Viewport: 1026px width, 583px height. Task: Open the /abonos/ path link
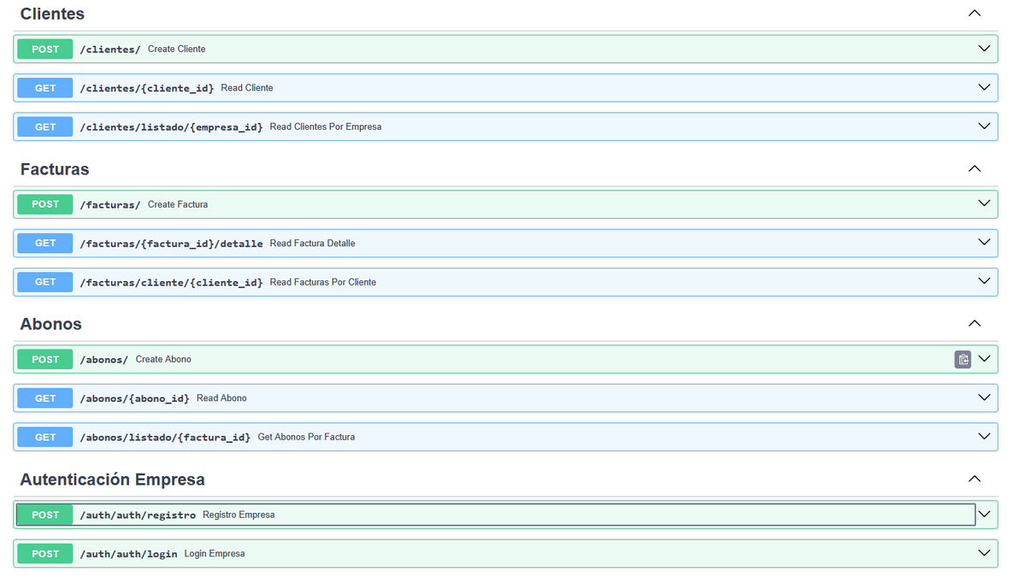point(104,360)
